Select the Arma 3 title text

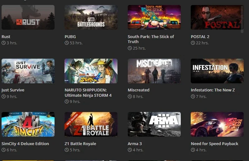[x=135, y=144]
